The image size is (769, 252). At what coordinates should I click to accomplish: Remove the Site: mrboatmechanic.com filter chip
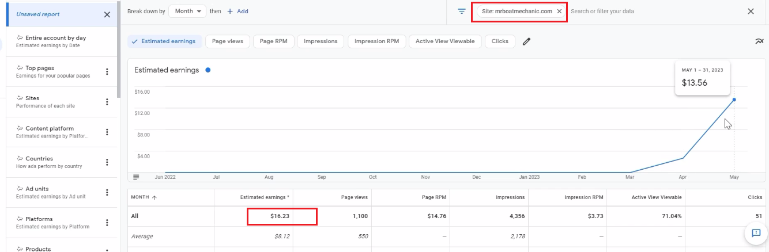click(559, 12)
